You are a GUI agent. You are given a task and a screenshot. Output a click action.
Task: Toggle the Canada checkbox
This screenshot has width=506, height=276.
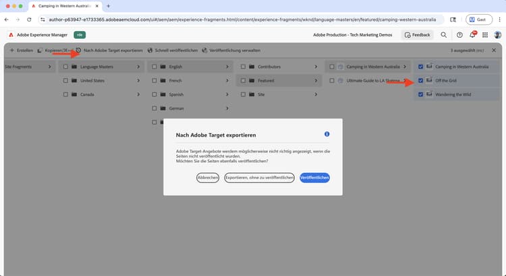pyautogui.click(x=65, y=94)
